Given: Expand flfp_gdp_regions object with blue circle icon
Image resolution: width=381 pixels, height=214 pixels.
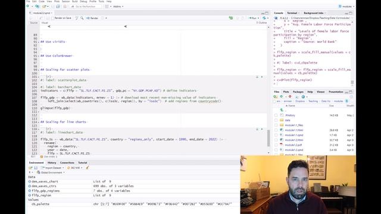Looking at the screenshot, I should click(x=30, y=191).
